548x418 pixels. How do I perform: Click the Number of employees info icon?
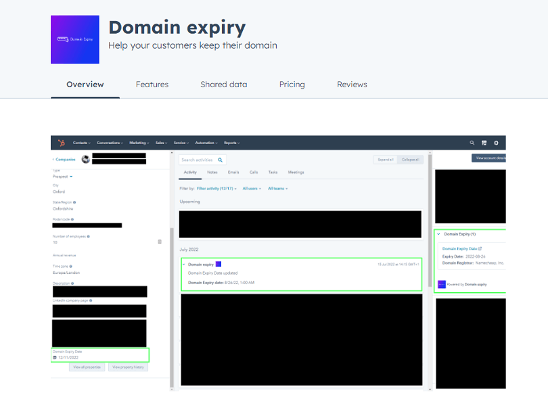point(89,237)
